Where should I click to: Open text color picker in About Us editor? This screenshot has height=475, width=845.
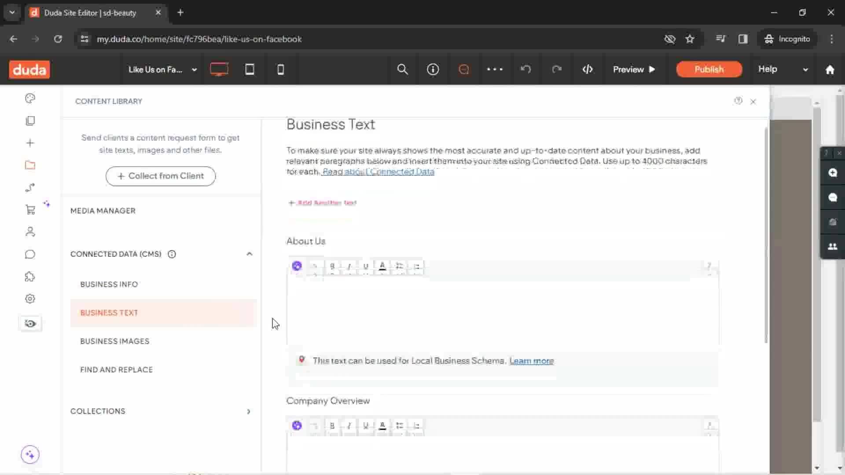pyautogui.click(x=382, y=266)
